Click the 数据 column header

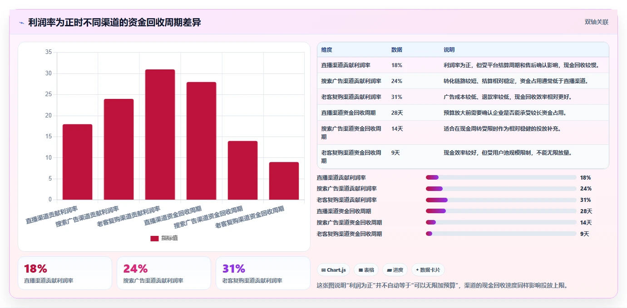(396, 50)
